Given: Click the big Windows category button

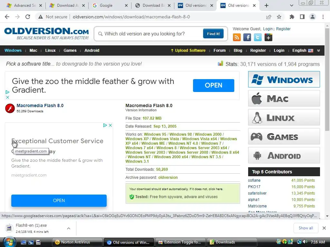Looking at the screenshot, I should coord(284,79).
